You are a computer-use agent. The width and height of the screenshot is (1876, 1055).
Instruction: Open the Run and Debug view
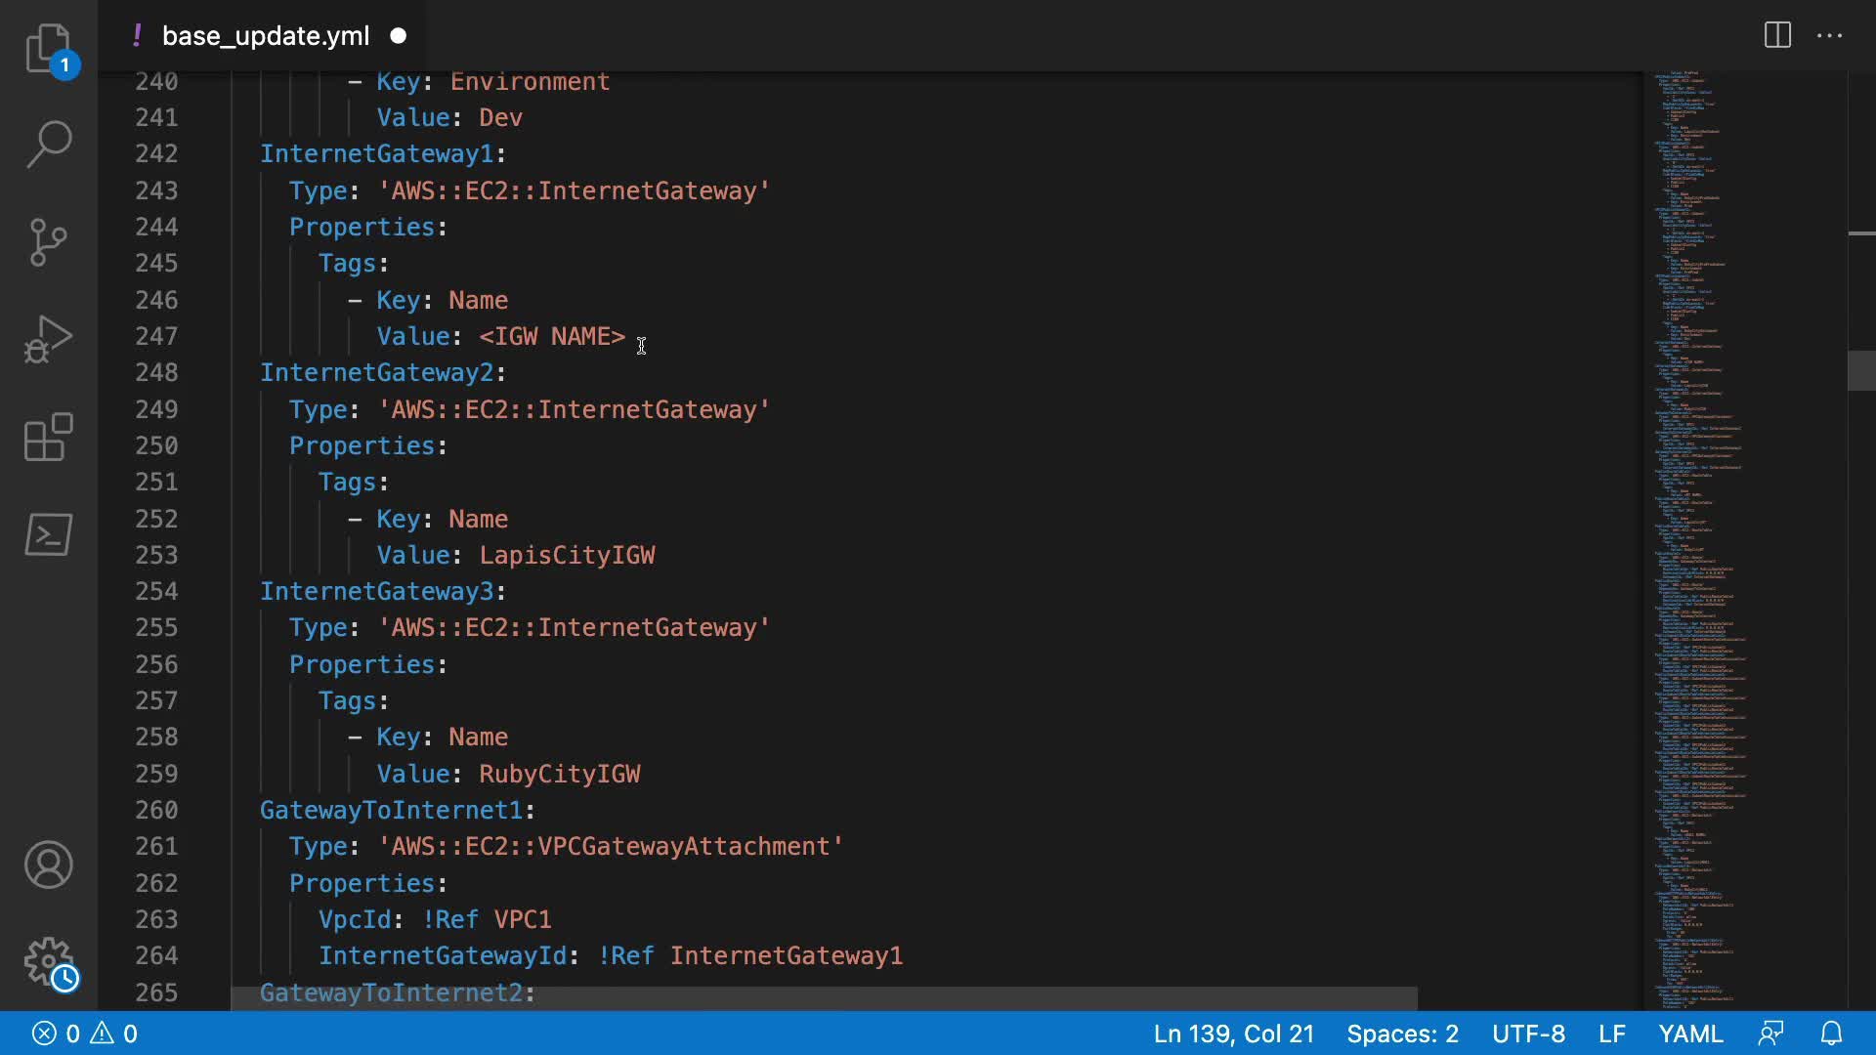coord(48,339)
